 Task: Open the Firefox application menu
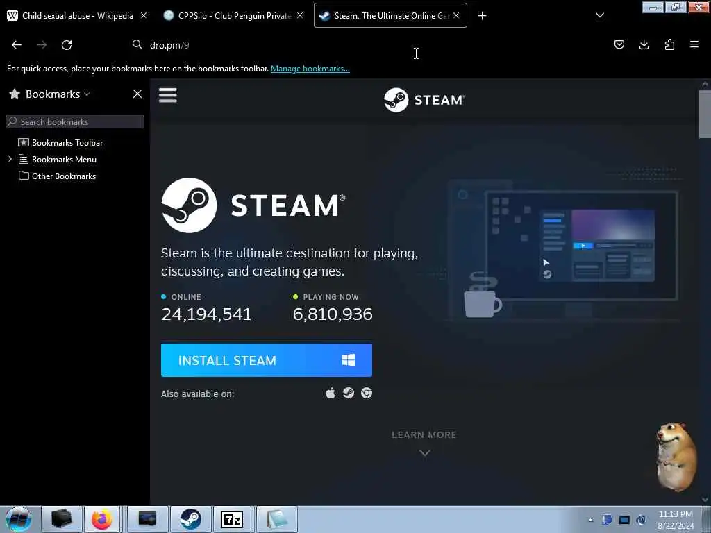click(694, 44)
